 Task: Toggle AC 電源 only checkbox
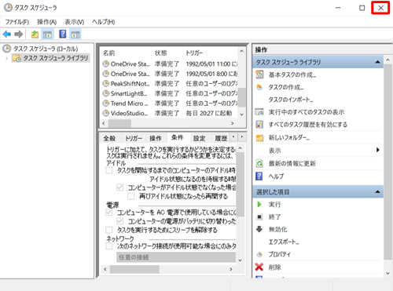click(x=109, y=213)
